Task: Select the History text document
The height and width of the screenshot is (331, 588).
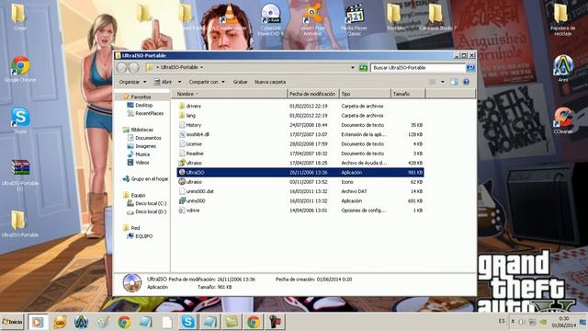Action: pyautogui.click(x=300, y=125)
